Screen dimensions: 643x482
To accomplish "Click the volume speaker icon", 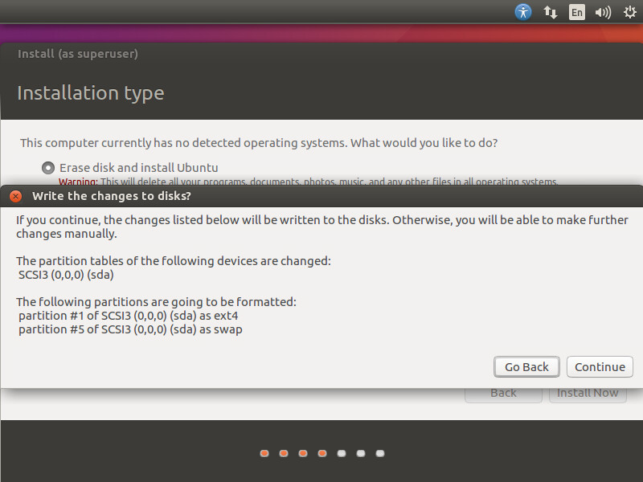I will (603, 12).
